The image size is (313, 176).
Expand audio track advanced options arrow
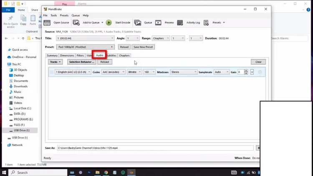[252, 72]
